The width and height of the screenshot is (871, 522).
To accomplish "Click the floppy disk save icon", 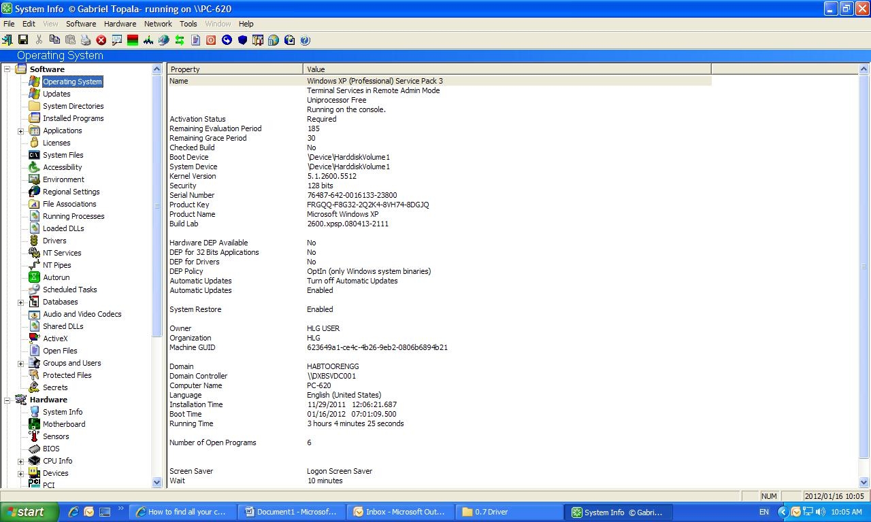I will (23, 40).
